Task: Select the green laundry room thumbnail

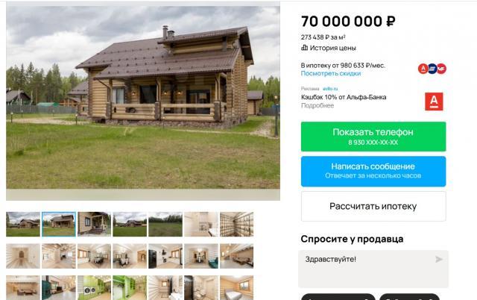Action: (x=95, y=288)
